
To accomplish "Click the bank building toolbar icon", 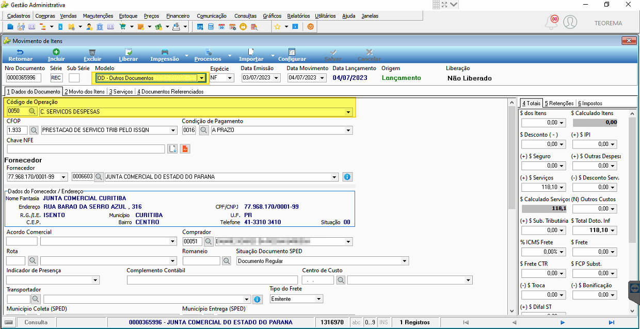I will (100, 26).
